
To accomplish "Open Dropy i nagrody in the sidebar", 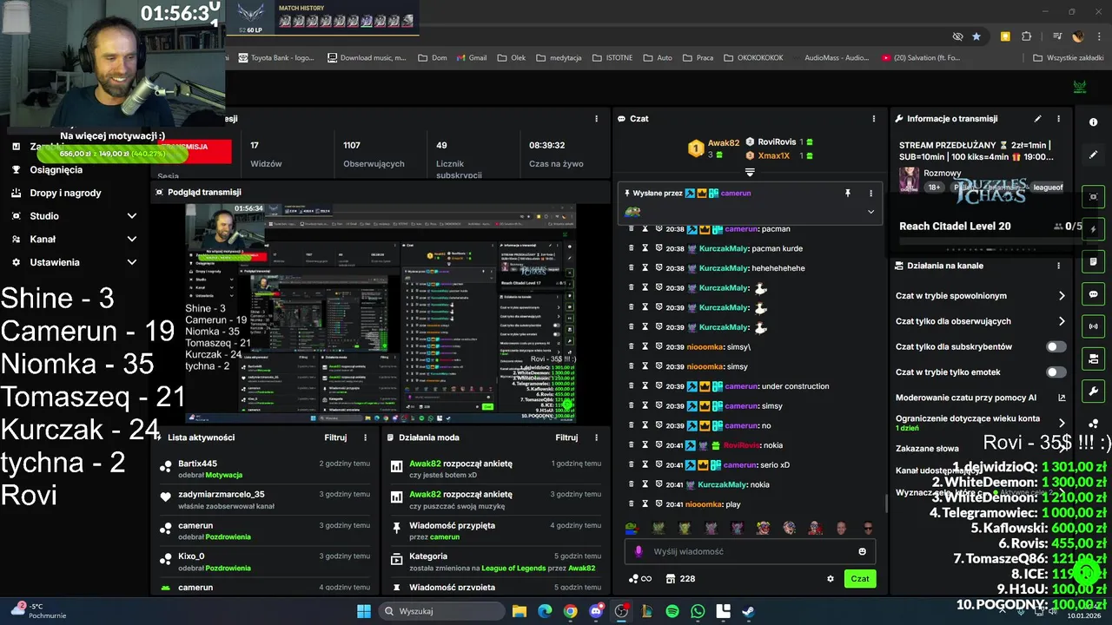I will coord(65,193).
